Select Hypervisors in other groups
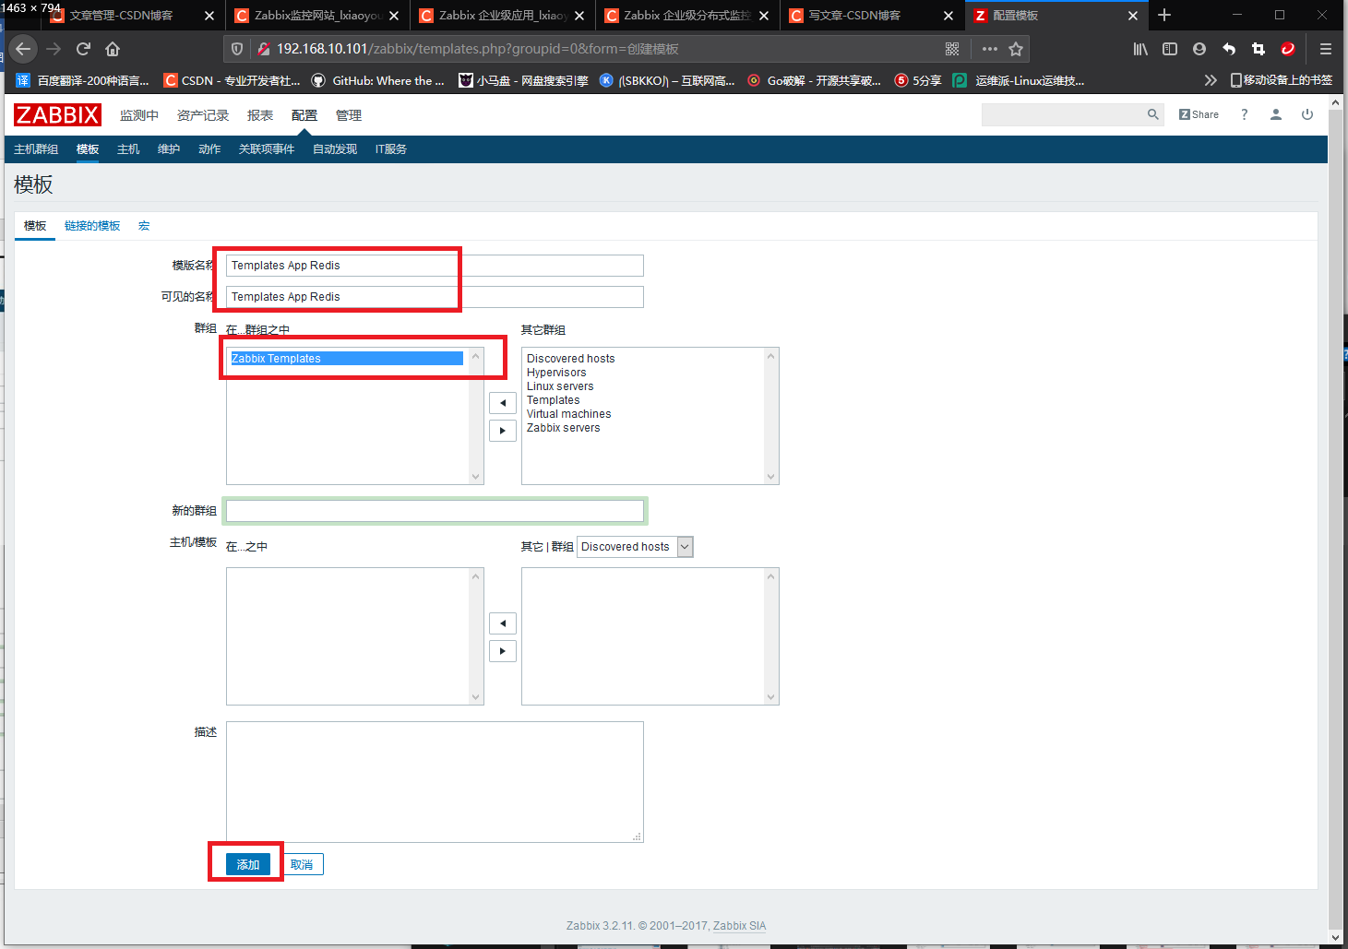Image resolution: width=1348 pixels, height=949 pixels. tap(556, 373)
